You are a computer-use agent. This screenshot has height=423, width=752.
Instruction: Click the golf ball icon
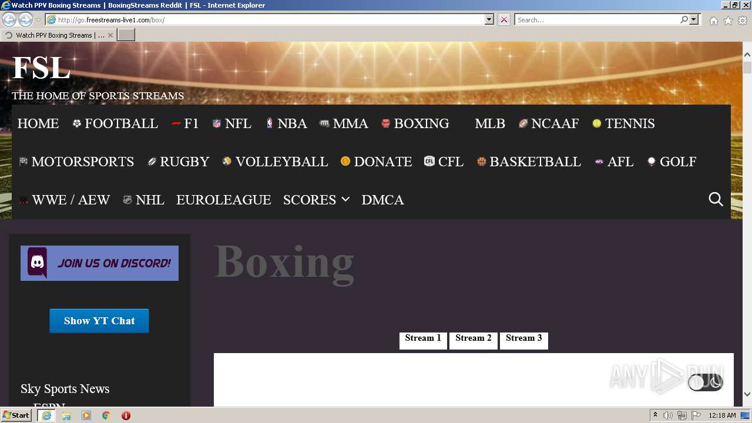652,162
